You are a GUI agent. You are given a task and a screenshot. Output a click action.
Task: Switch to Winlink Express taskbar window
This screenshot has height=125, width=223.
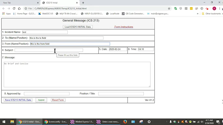tap(82, 122)
